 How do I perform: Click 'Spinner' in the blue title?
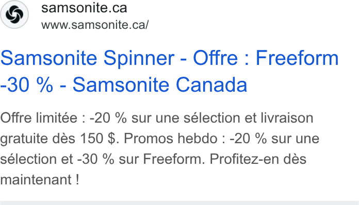coord(139,59)
